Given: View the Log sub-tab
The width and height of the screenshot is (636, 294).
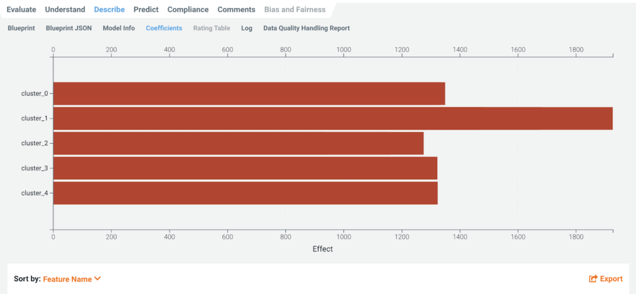Looking at the screenshot, I should pos(247,28).
